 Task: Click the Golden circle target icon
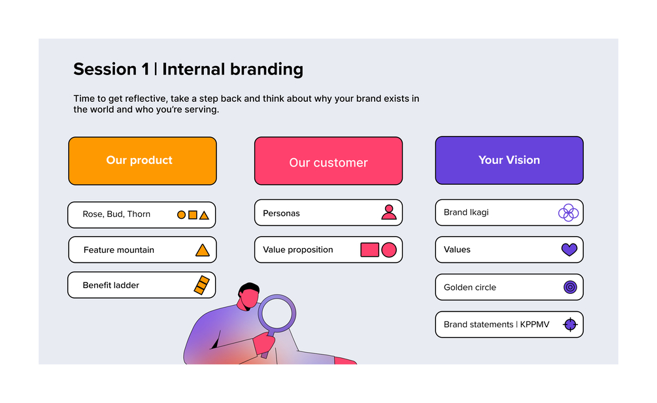(x=570, y=287)
